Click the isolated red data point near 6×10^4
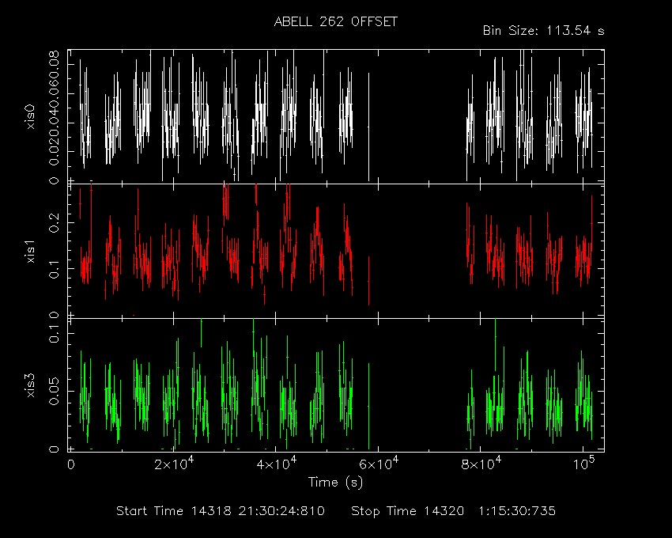 [368, 281]
